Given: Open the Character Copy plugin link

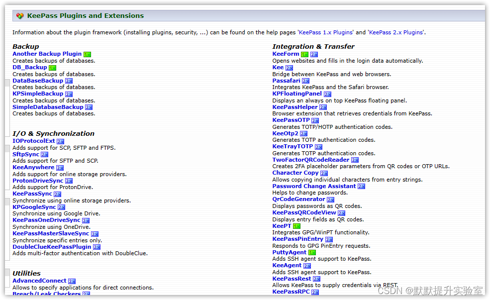Looking at the screenshot, I should point(295,173).
